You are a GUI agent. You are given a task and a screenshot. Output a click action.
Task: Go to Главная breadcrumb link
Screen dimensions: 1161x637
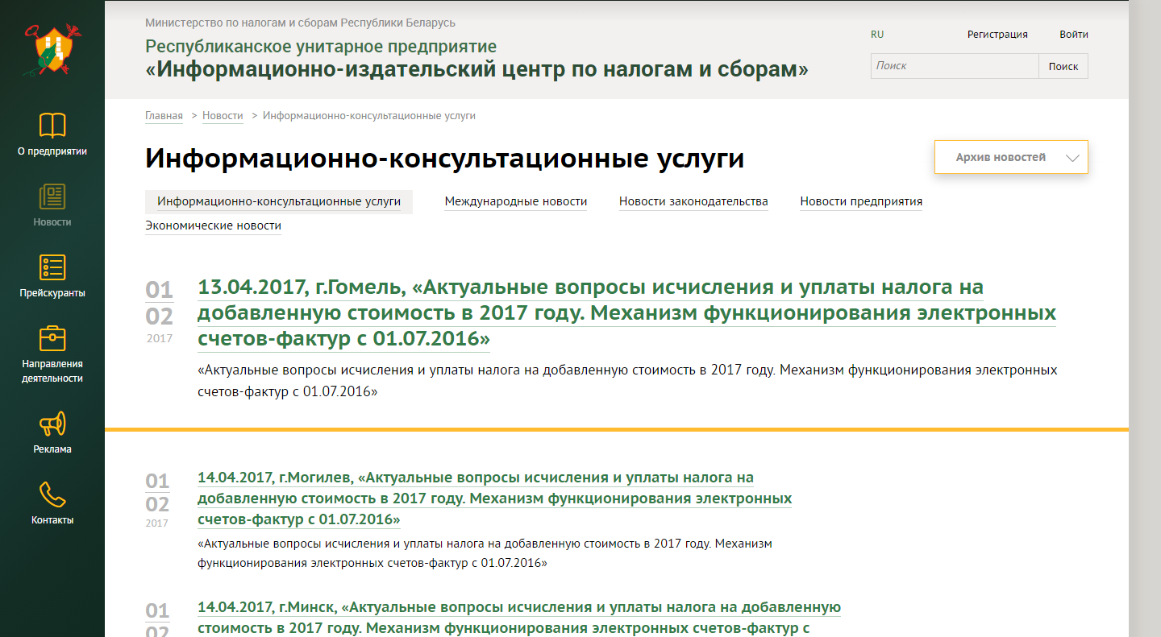(x=164, y=116)
